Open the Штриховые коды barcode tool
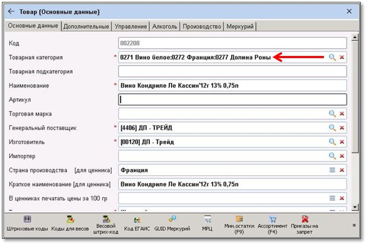Screen dimensions: 367x245 click(27, 223)
